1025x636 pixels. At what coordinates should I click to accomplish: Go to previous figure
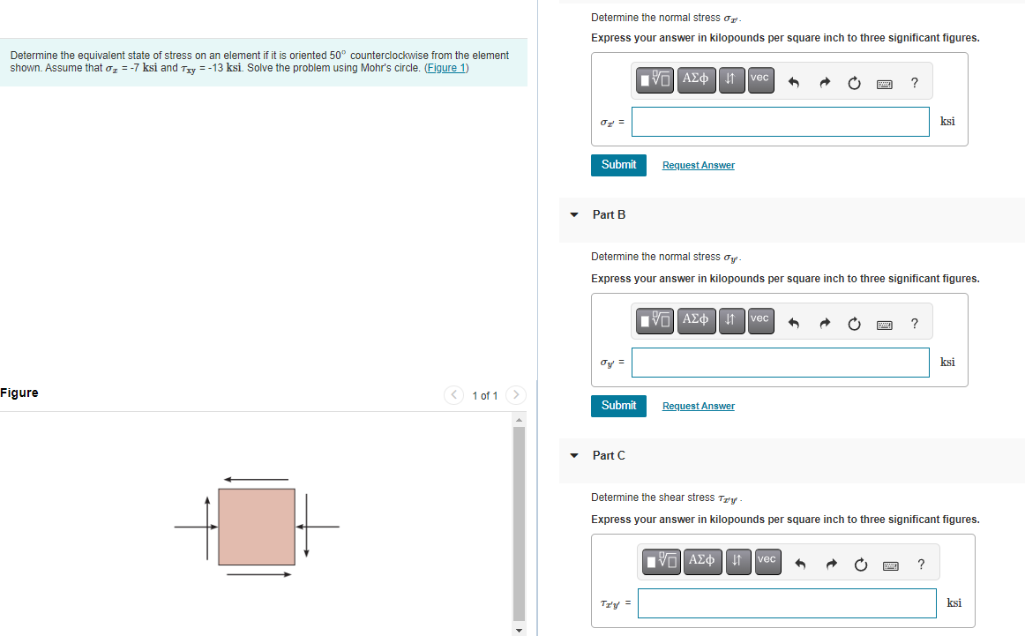(453, 395)
